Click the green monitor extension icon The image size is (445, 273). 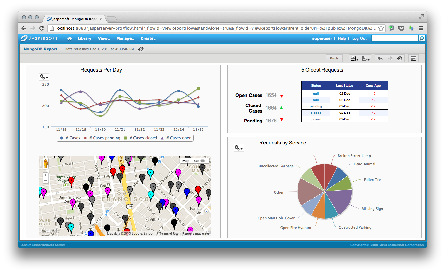tap(392, 28)
